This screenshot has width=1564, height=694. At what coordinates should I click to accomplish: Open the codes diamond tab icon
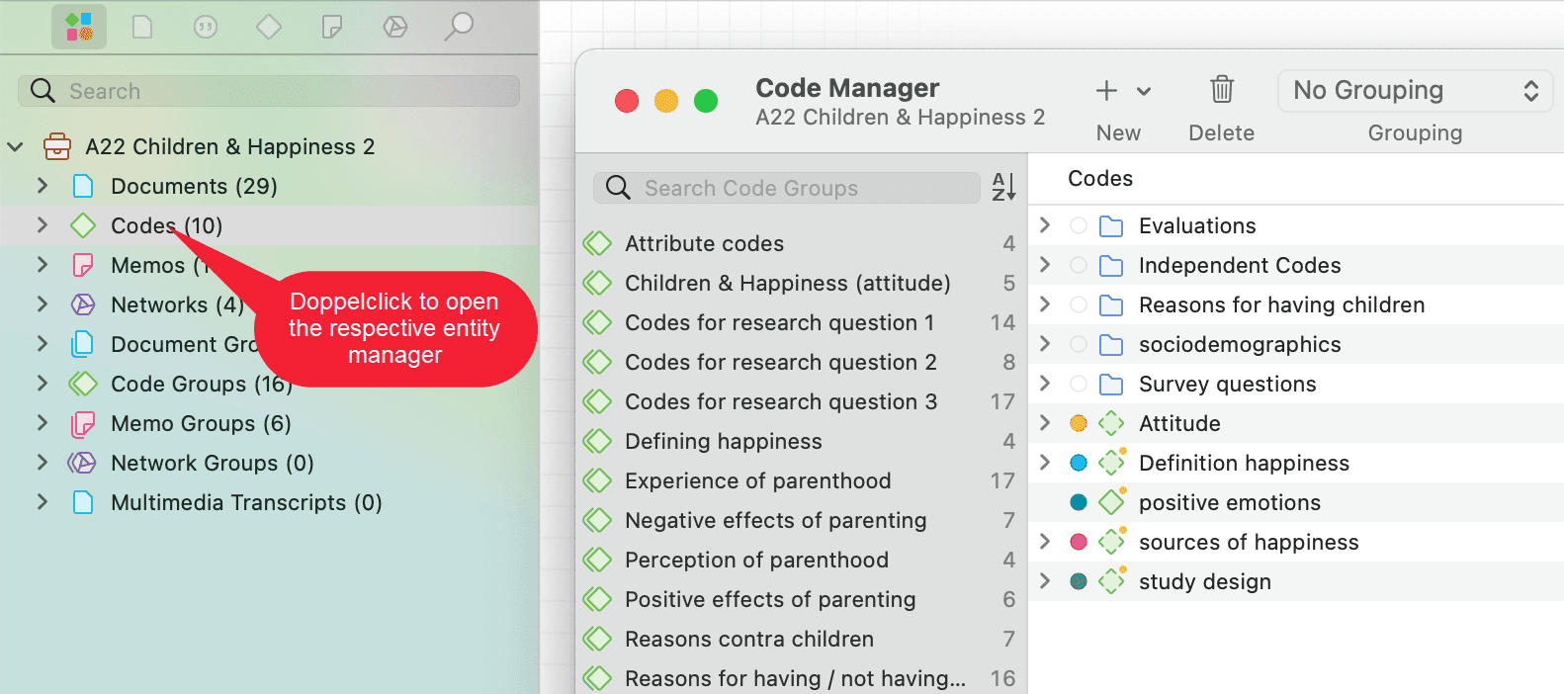pos(269,27)
